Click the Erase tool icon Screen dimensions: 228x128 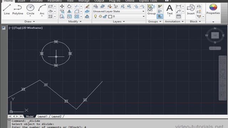[87, 6]
